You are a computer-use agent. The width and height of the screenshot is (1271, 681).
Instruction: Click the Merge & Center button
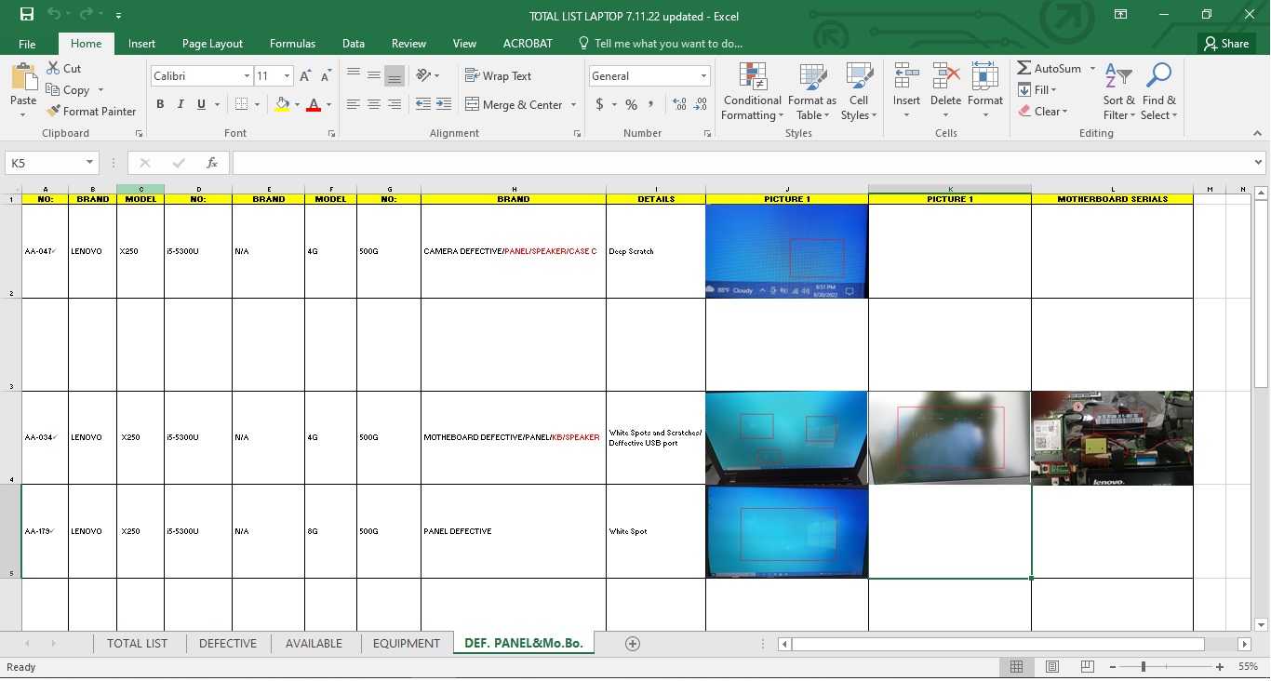pos(514,105)
